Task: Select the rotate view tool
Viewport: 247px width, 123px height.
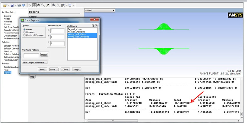Action: 30,5
